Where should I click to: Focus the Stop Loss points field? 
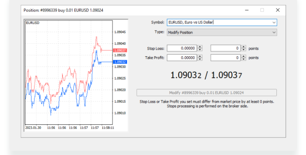pos(225,48)
